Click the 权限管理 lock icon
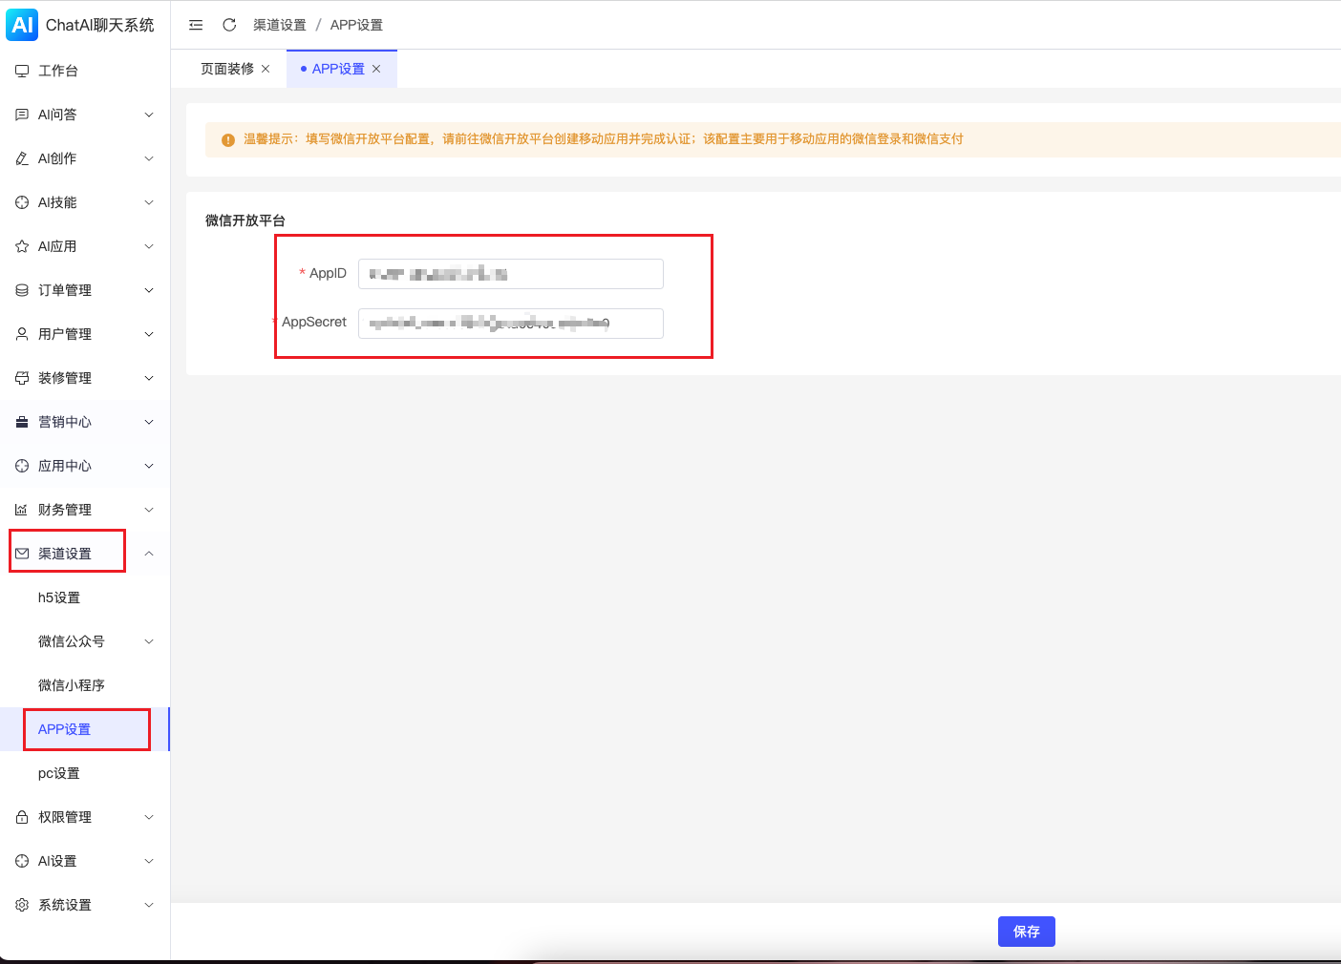The image size is (1341, 964). pyautogui.click(x=22, y=817)
